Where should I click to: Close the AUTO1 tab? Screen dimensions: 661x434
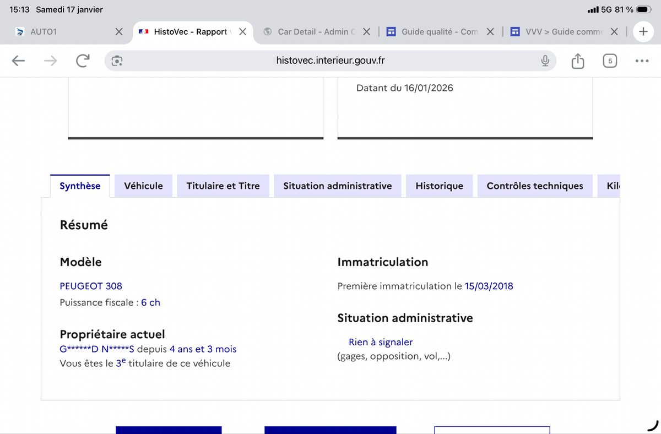tap(119, 31)
